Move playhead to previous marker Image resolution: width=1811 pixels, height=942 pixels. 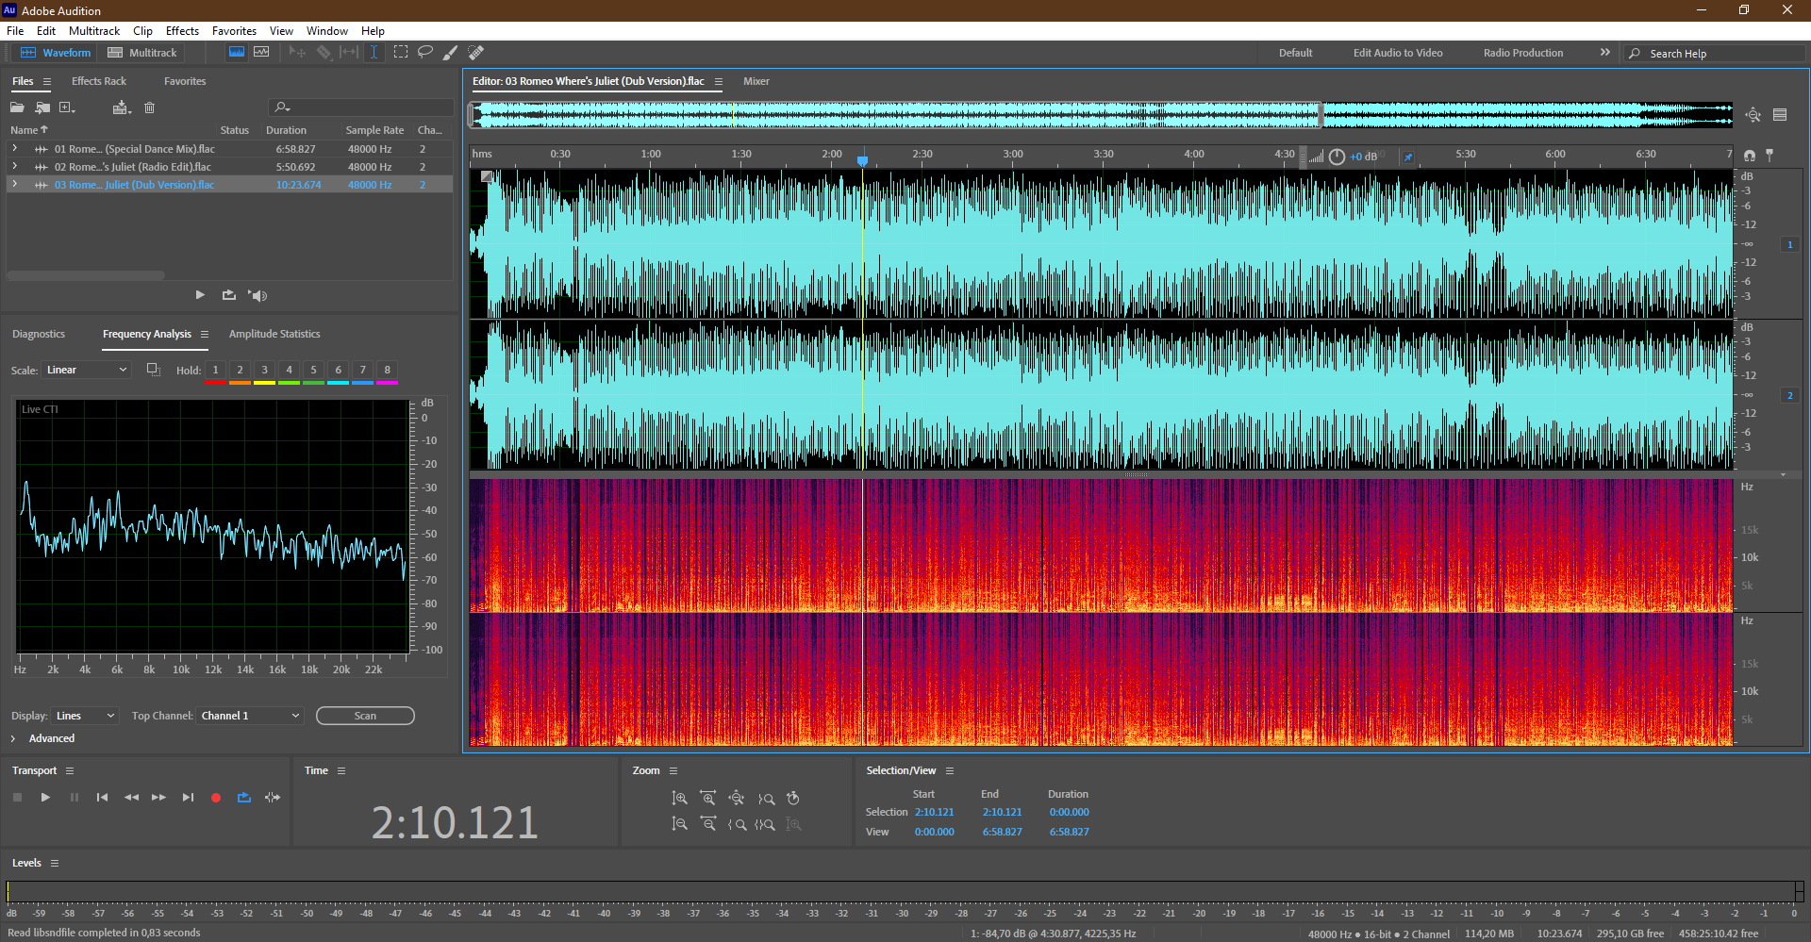pyautogui.click(x=102, y=798)
